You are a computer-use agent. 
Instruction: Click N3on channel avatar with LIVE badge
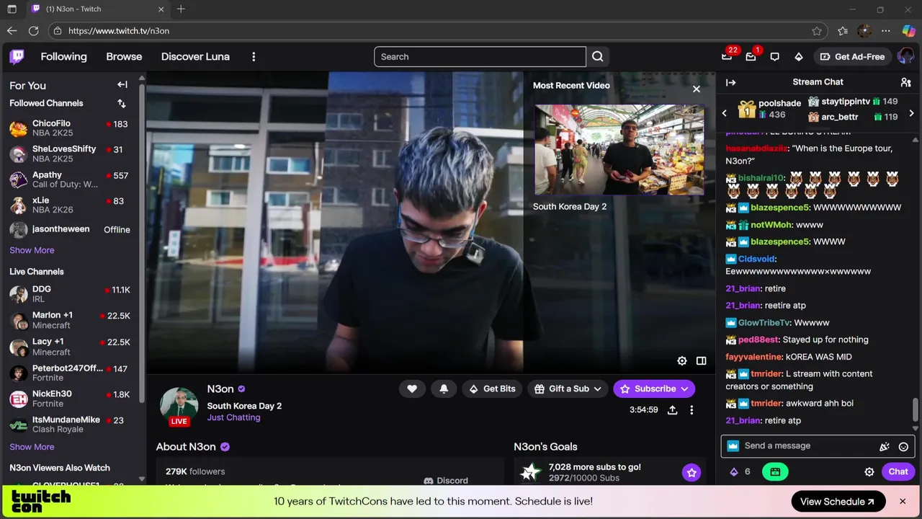(x=179, y=407)
